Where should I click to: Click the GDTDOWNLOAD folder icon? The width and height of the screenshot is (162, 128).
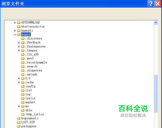click(19, 22)
